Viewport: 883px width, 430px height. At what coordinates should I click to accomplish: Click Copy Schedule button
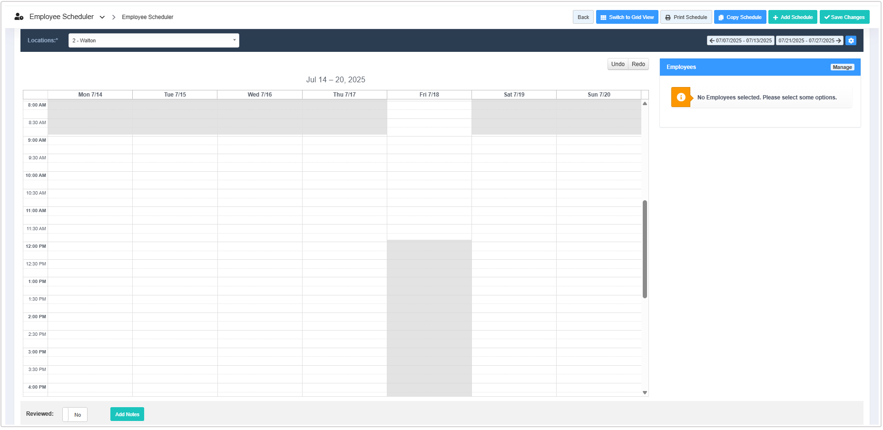tap(739, 17)
